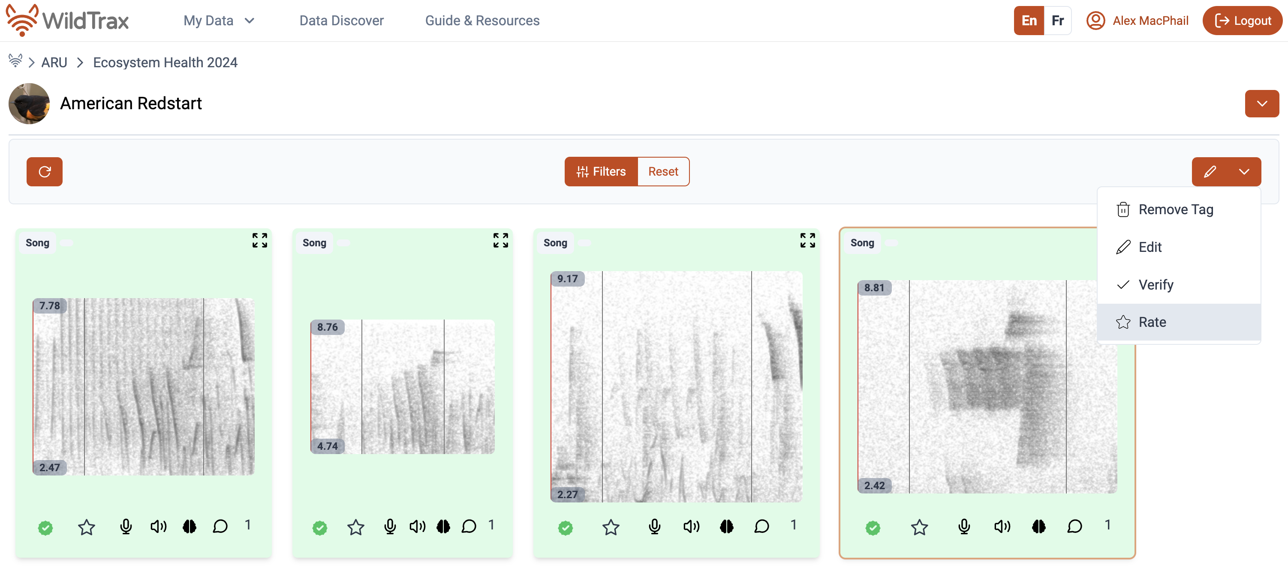
Task: Click the pencil edit button in toolbar
Action: click(1210, 171)
